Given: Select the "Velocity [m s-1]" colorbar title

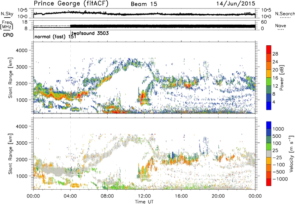Looking at the screenshot, I should pyautogui.click(x=291, y=154).
